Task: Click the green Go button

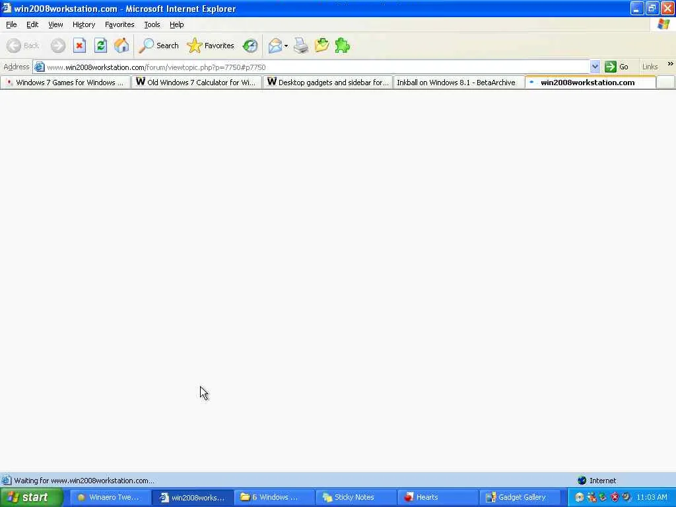Action: pyautogui.click(x=617, y=67)
